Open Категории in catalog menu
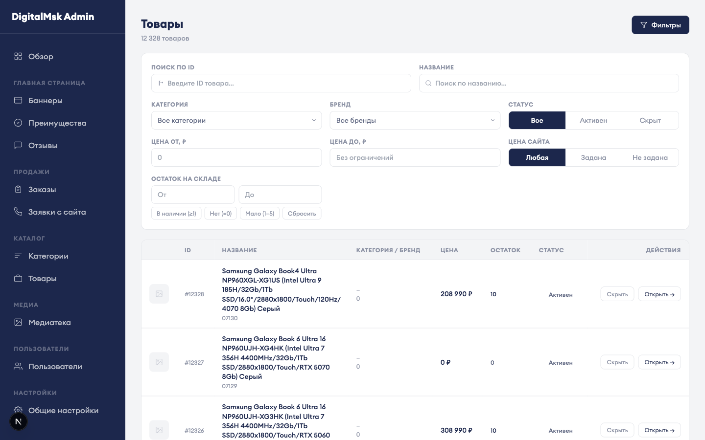The height and width of the screenshot is (440, 705). 63,256
